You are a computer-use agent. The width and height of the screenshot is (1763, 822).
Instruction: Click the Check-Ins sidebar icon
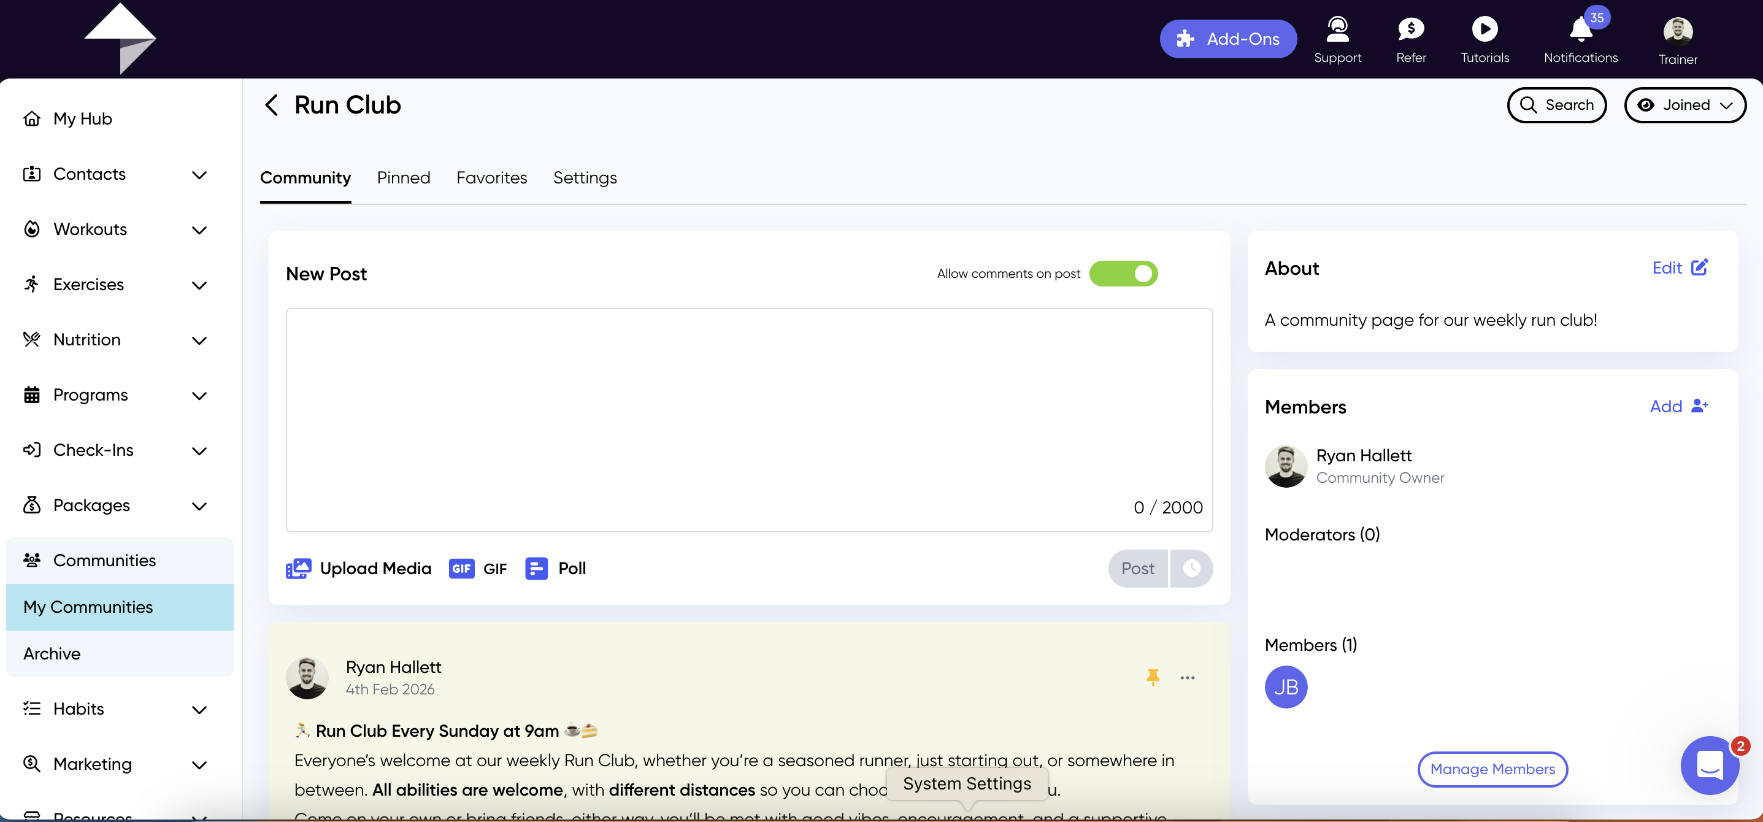(x=31, y=450)
